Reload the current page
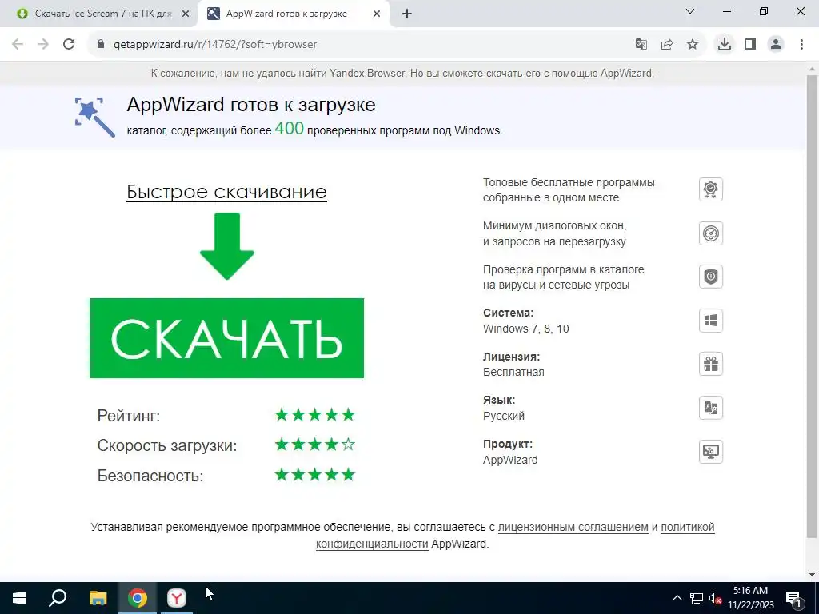 click(x=69, y=45)
